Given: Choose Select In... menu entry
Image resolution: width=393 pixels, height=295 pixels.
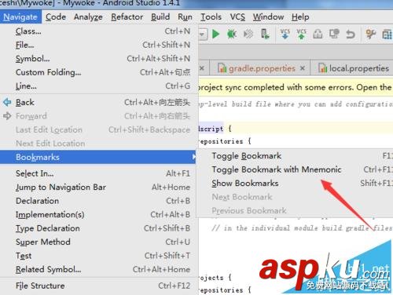Looking at the screenshot, I should (x=98, y=173).
